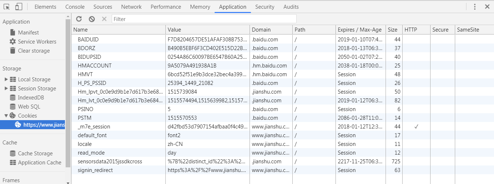This screenshot has width=494, height=184.
Task: Expand the Session Storage tree
Action: [x=6, y=88]
